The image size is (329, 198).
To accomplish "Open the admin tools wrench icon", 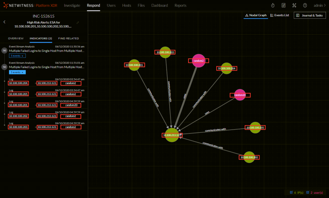I will point(294,6).
